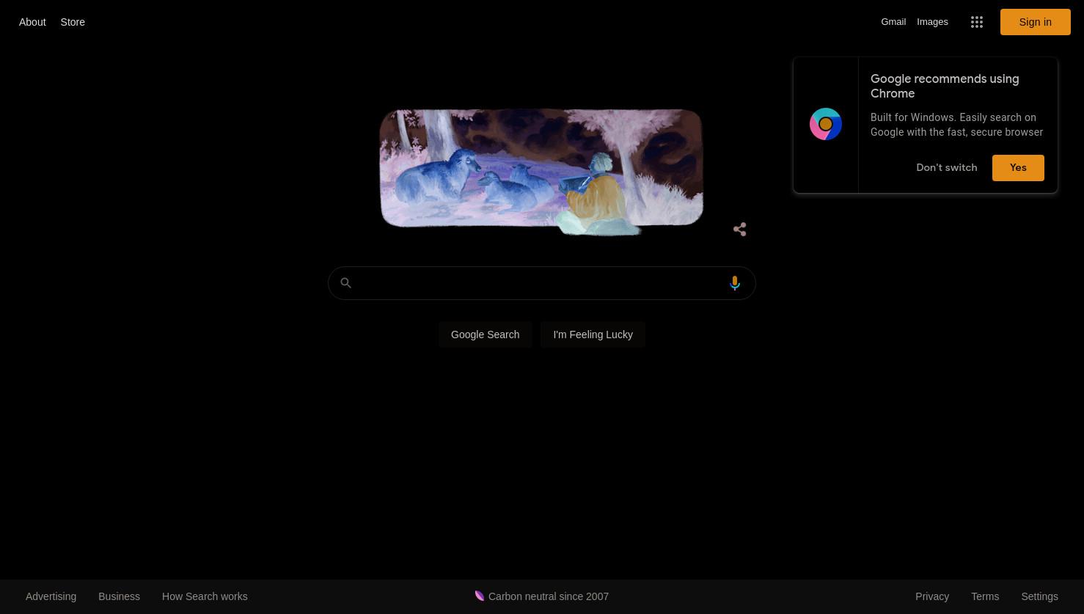The height and width of the screenshot is (614, 1084).
Task: Open the Terms footer link
Action: tap(985, 596)
